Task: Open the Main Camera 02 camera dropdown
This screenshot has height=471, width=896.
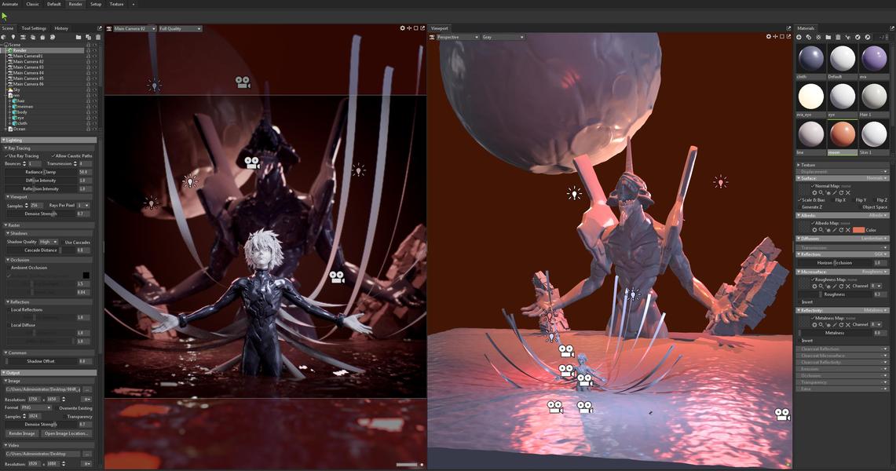Action: pyautogui.click(x=134, y=28)
